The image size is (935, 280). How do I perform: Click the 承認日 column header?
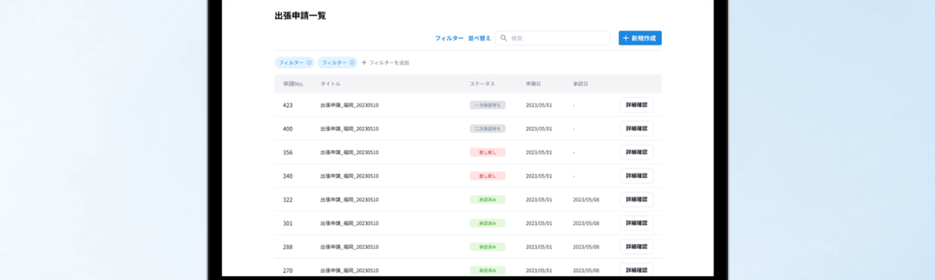580,83
